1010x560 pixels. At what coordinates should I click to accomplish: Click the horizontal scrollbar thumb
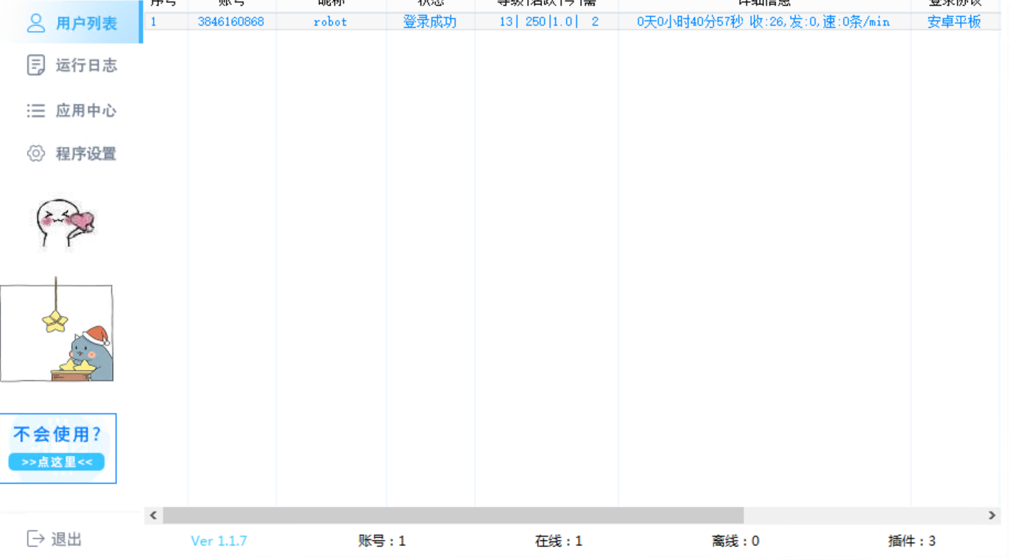(x=453, y=515)
